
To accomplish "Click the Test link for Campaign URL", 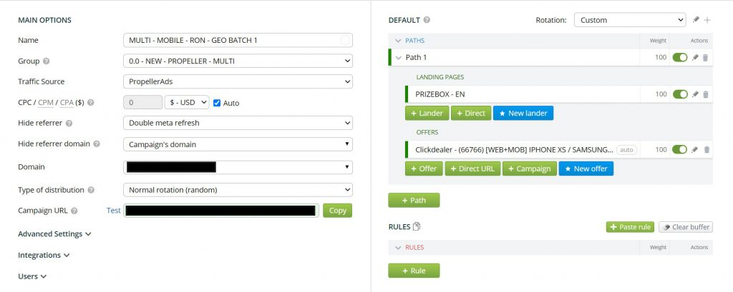I will [113, 211].
